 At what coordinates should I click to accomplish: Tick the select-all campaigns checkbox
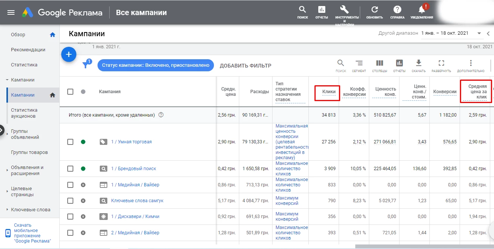point(70,92)
